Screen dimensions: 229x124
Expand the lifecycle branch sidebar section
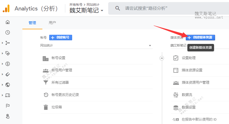2,43
